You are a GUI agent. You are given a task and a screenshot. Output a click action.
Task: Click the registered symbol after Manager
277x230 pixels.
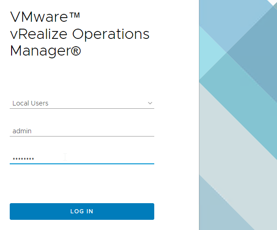(x=76, y=51)
